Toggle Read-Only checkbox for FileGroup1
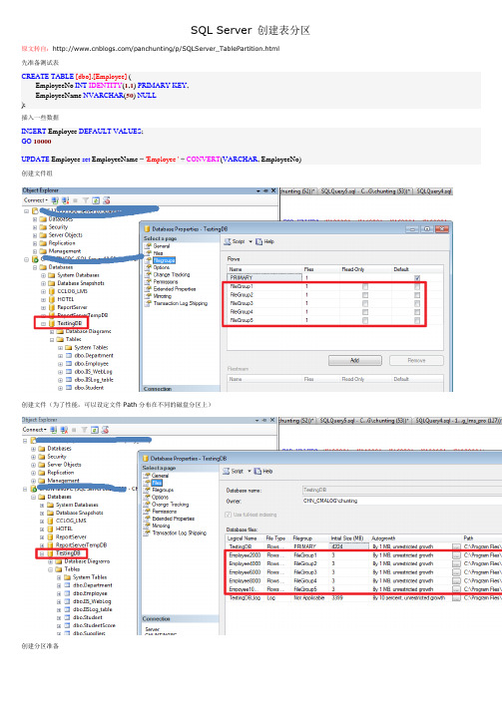The image size is (502, 709). tap(365, 286)
